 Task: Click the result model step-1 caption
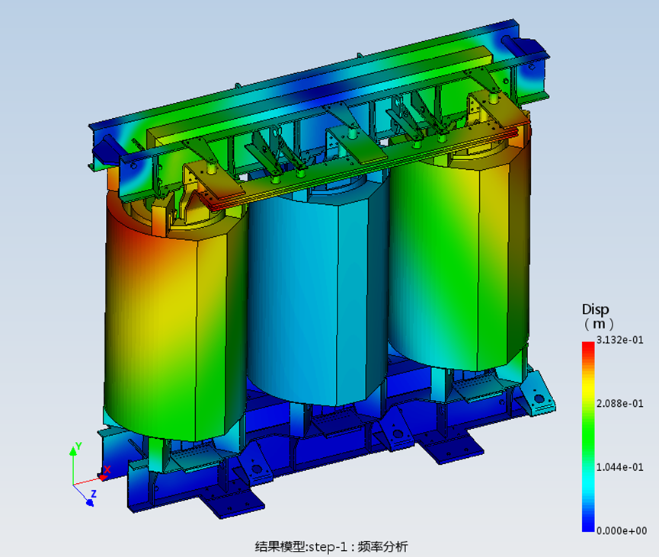(x=331, y=546)
